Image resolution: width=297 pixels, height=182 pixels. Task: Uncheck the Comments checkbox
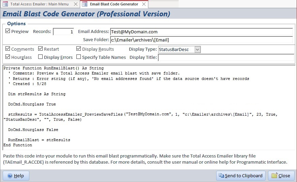click(x=8, y=49)
